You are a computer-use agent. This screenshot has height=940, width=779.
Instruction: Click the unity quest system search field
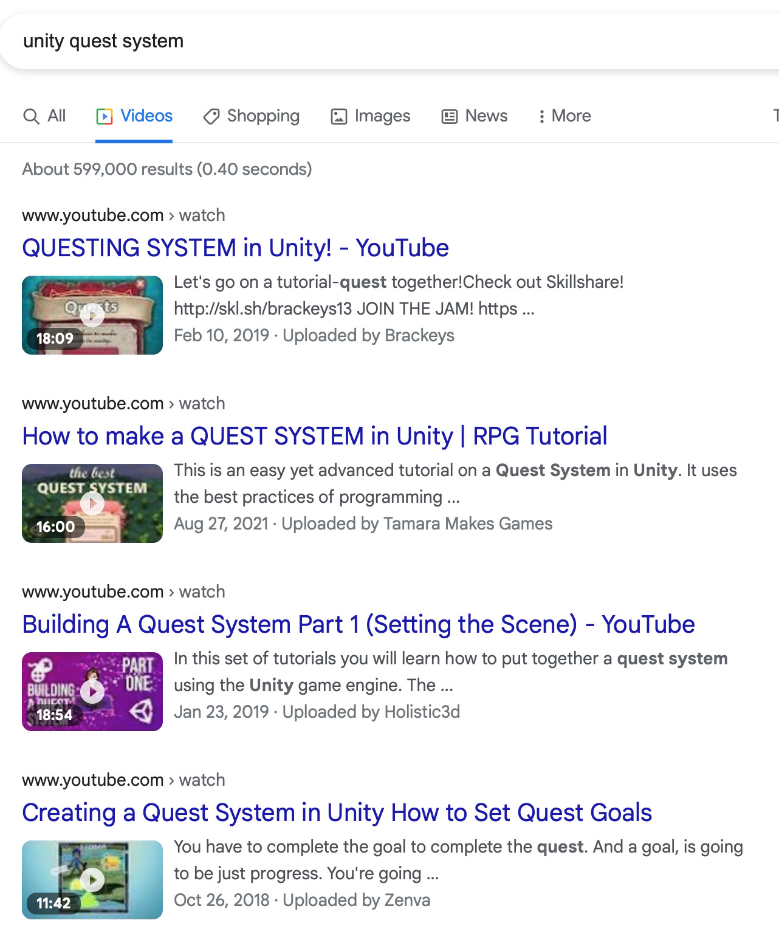[243, 41]
